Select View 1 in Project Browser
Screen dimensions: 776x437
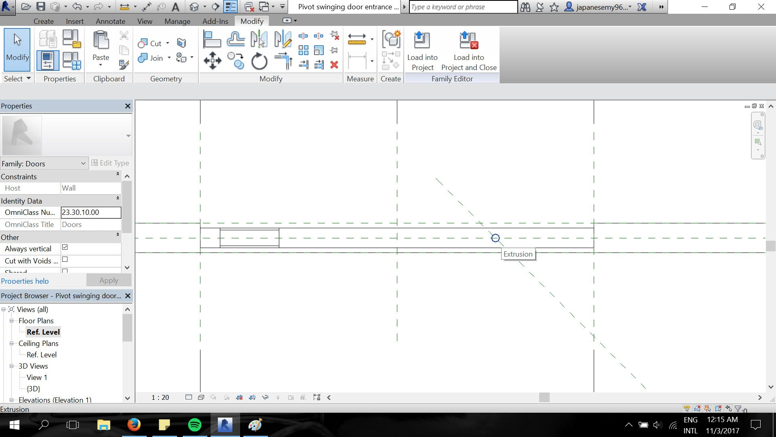pos(37,377)
